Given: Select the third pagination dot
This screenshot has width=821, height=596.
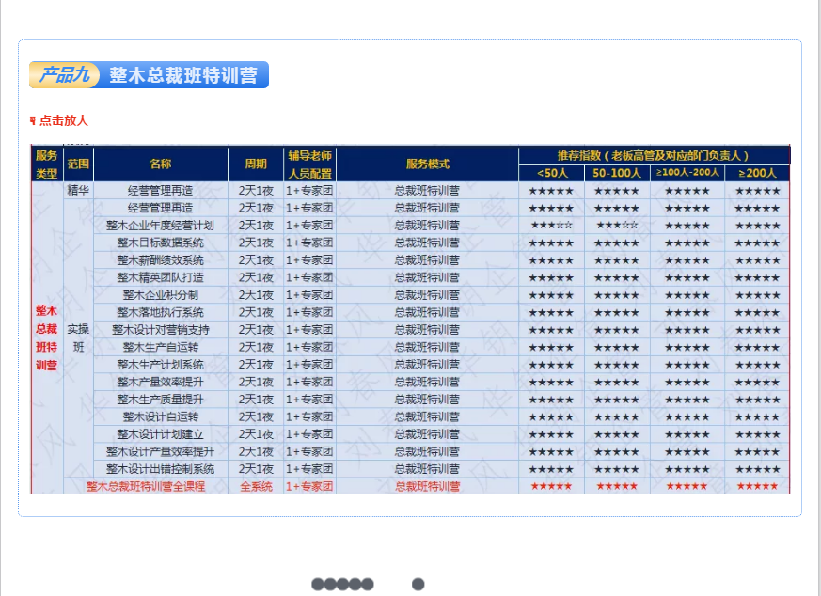Looking at the screenshot, I should tap(342, 585).
